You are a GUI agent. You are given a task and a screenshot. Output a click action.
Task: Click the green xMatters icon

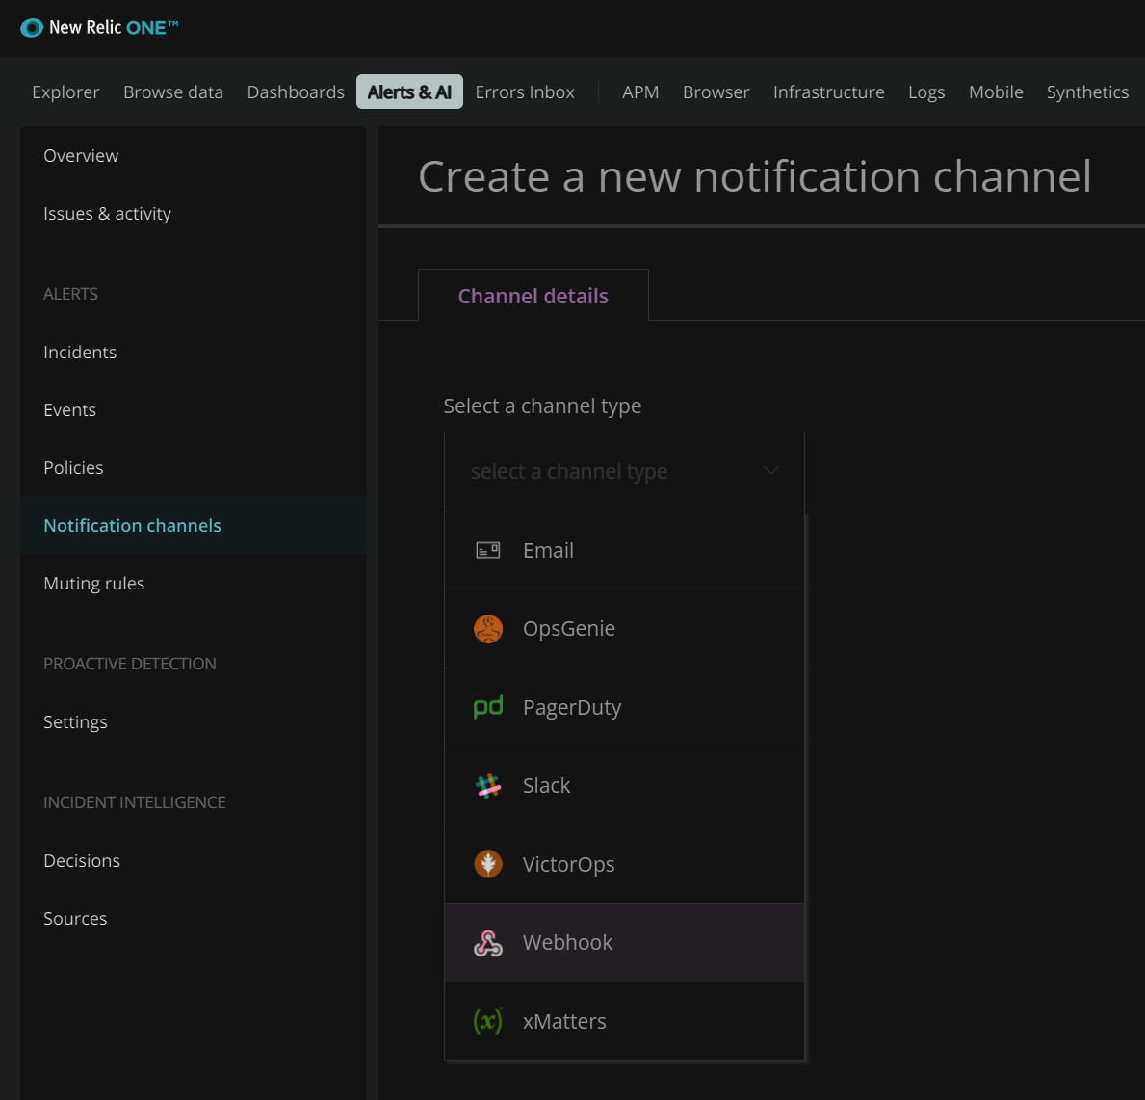coord(488,1021)
